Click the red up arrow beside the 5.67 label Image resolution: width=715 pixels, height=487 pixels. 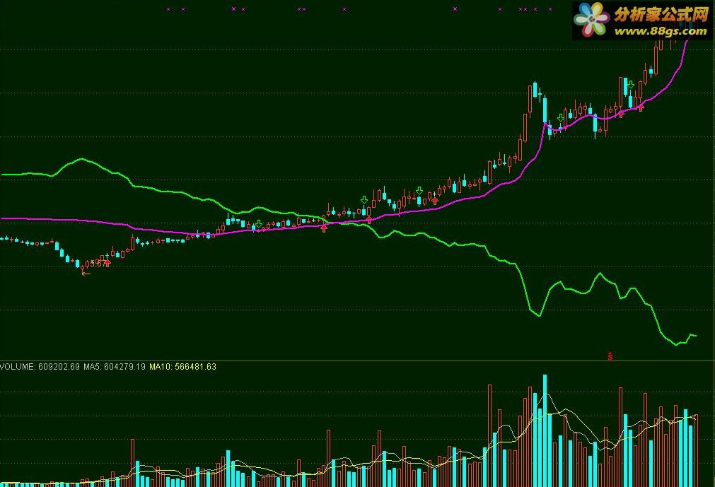point(107,263)
